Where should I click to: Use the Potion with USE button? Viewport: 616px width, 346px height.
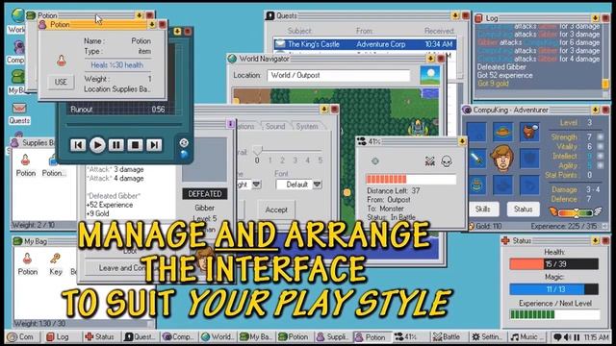click(x=61, y=82)
